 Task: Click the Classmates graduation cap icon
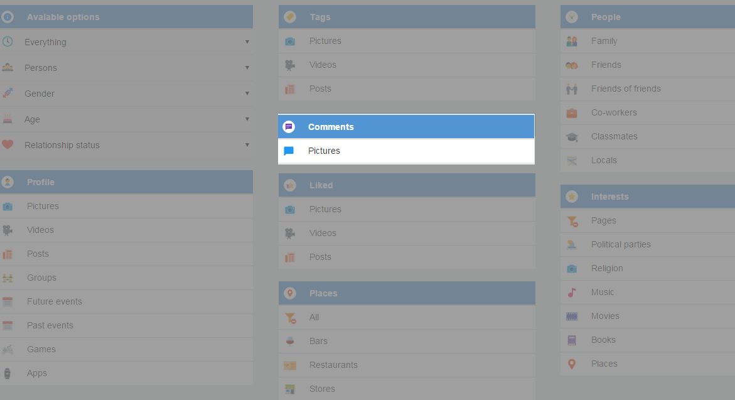pos(572,137)
